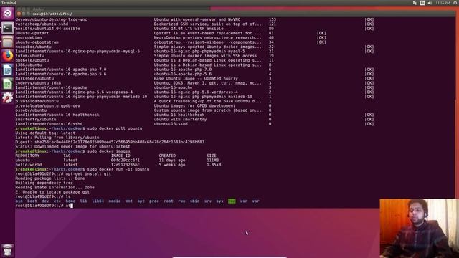Click the IMAGE ID column header

pos(120,156)
